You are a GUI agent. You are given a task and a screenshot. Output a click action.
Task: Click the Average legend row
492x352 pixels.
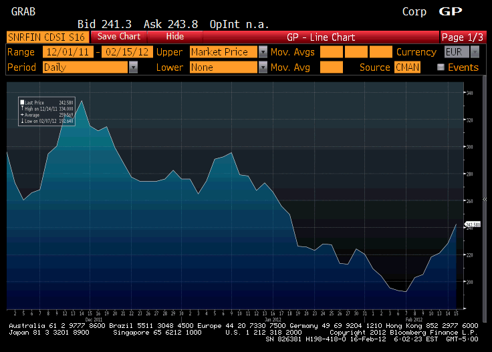[x=47, y=115]
